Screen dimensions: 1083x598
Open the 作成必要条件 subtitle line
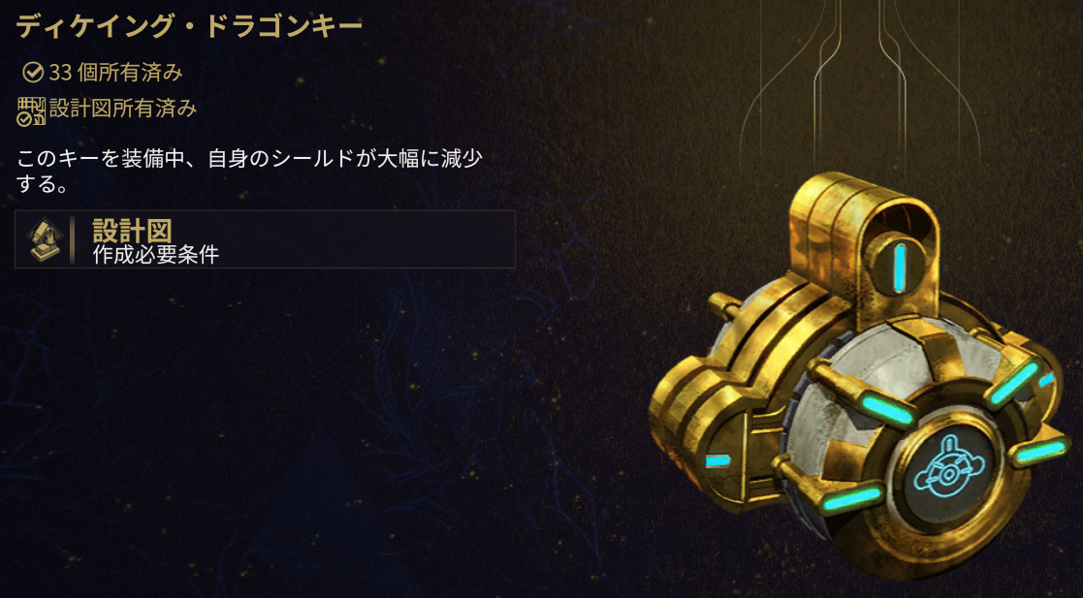[156, 255]
